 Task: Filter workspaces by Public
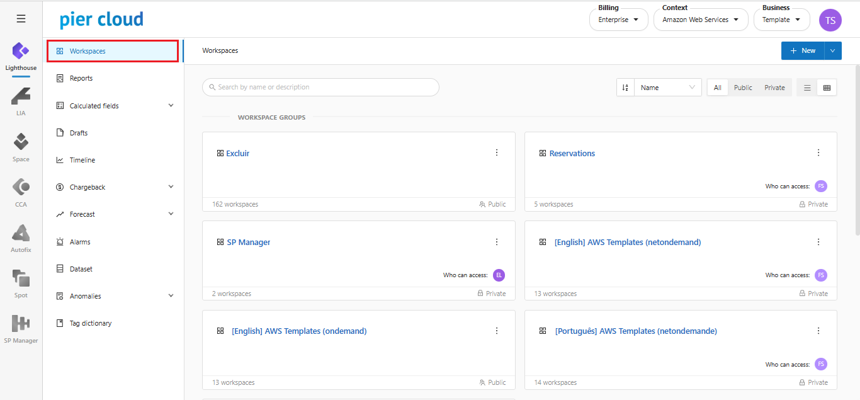[x=743, y=88]
